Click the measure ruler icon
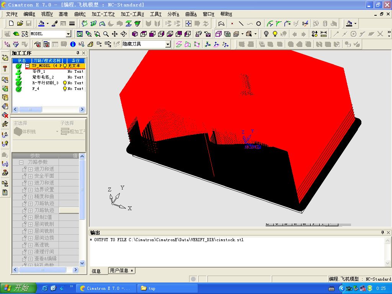Image resolution: width=392 pixels, height=294 pixels. 323,34
